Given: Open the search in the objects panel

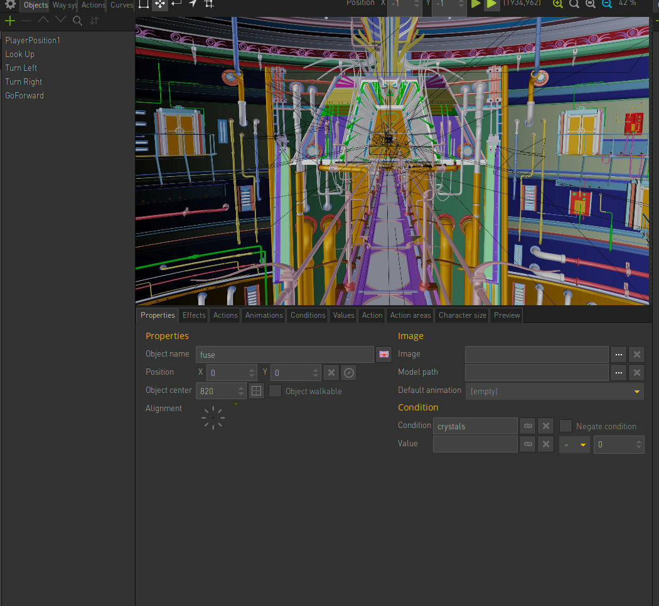Looking at the screenshot, I should tap(77, 21).
